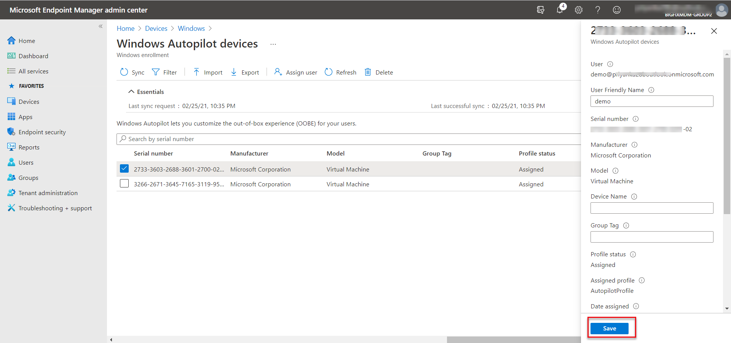Click the Refresh toolbar button

(x=341, y=72)
